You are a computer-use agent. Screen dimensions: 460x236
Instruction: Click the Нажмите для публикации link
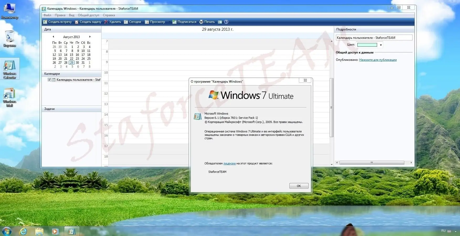(378, 60)
